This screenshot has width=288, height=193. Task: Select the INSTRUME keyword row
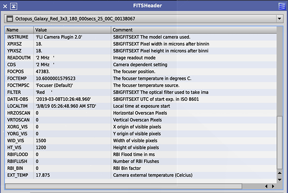(18, 37)
